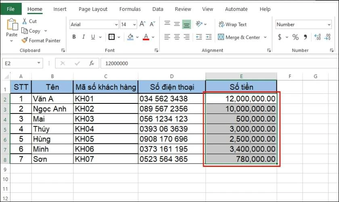
Task: Click the Cut scissors icon
Action: click(25, 21)
